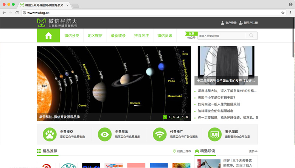
Task: Open the 推荐关注 menu item
Action: pyautogui.click(x=141, y=36)
